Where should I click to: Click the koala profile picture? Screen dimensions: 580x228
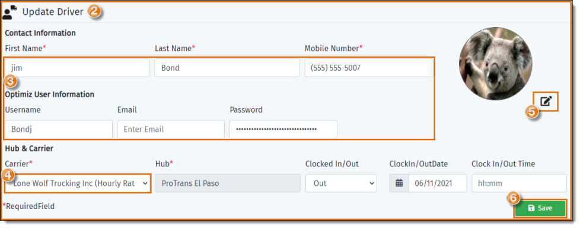coord(496,64)
